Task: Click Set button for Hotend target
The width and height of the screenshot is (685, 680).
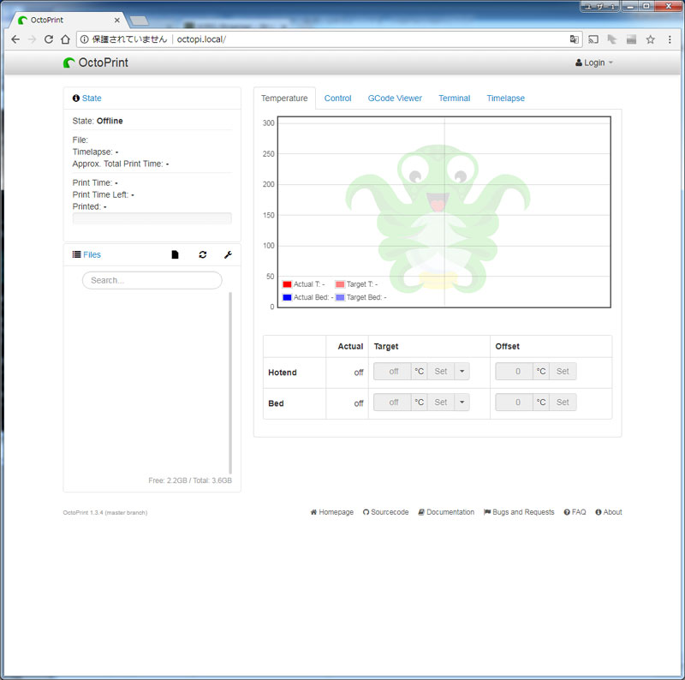Action: point(441,372)
